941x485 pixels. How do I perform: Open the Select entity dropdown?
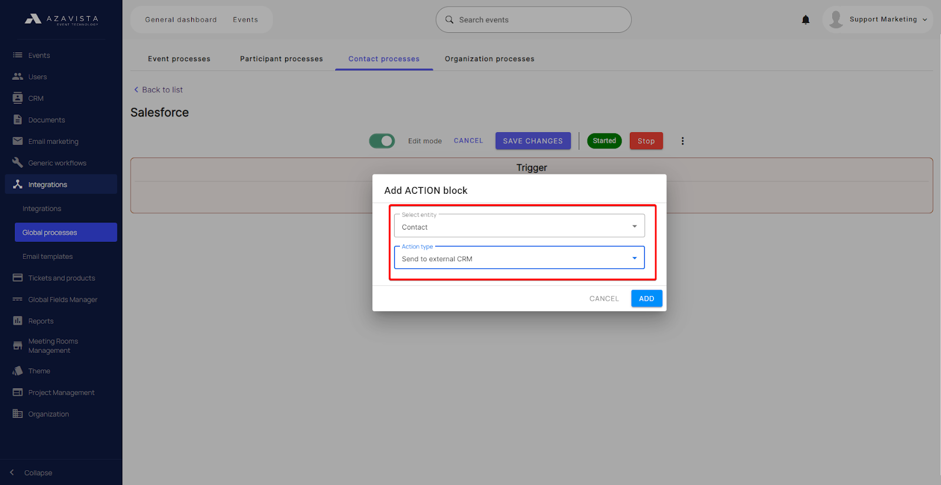(x=519, y=225)
